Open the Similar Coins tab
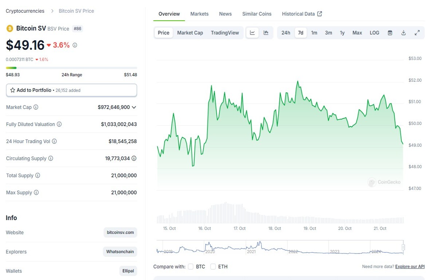Viewport: 437px width, 280px height. tap(257, 14)
